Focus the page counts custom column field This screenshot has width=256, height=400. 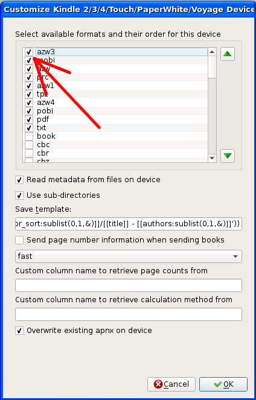point(129,285)
